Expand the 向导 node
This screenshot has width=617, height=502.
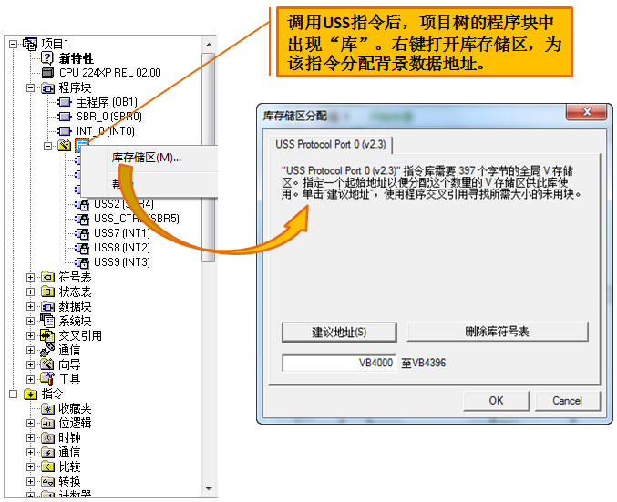(x=30, y=364)
